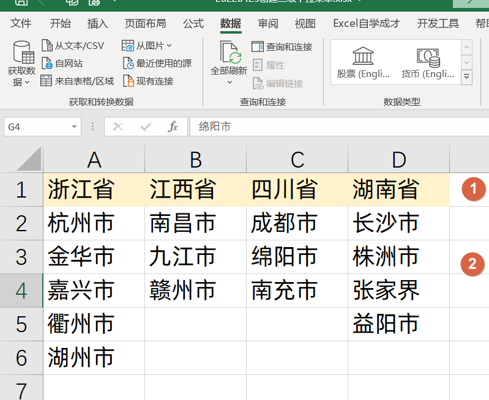Click 全部刷新 (Refresh All) icon
Image resolution: width=489 pixels, height=400 pixels.
230,52
